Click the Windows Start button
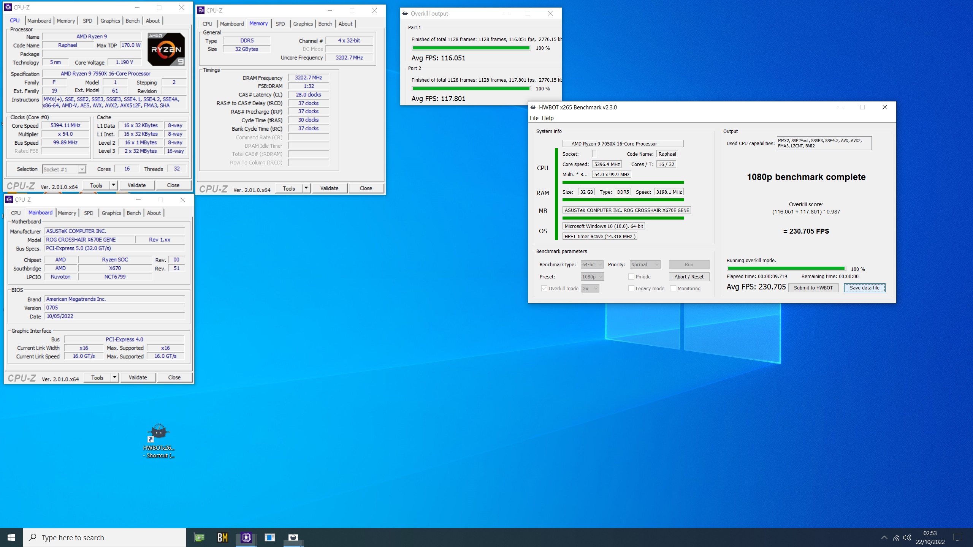 11,538
